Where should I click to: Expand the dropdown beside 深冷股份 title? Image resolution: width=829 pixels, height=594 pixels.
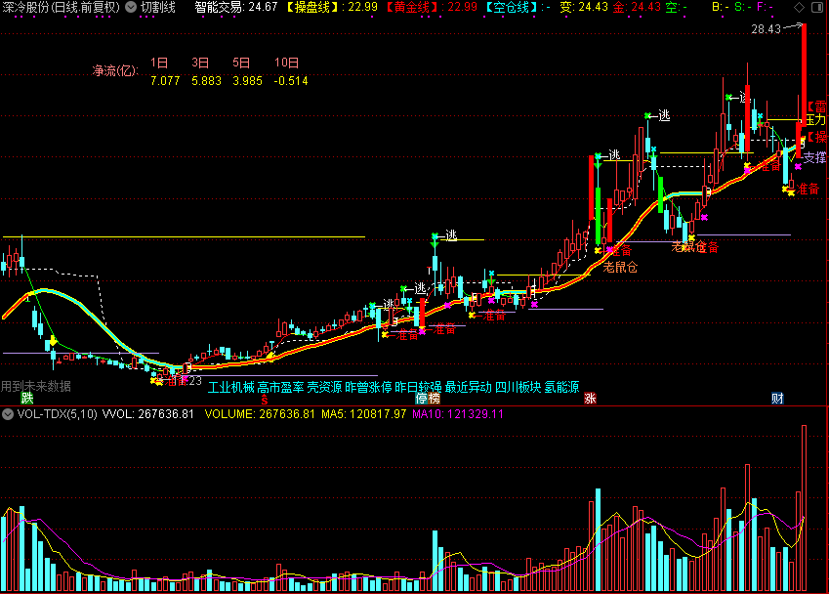click(131, 8)
